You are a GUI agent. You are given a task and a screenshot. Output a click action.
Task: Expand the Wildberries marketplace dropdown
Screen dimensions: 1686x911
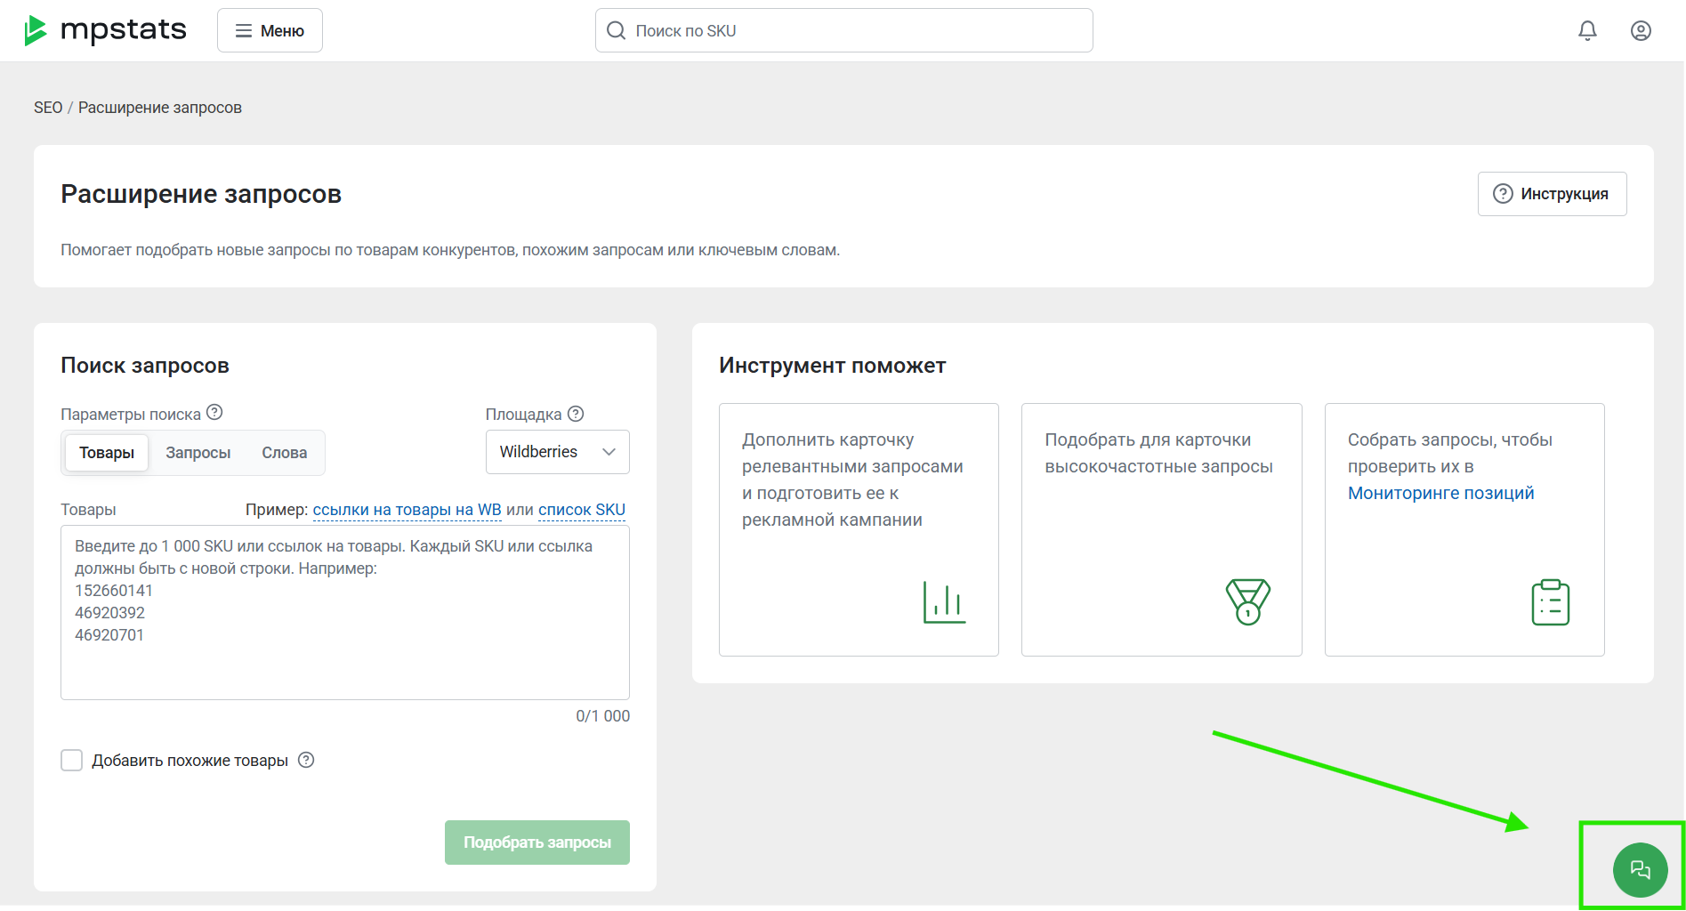pos(558,452)
